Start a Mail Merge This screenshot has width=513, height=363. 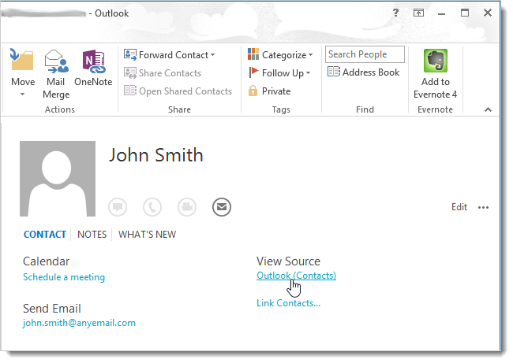click(56, 74)
